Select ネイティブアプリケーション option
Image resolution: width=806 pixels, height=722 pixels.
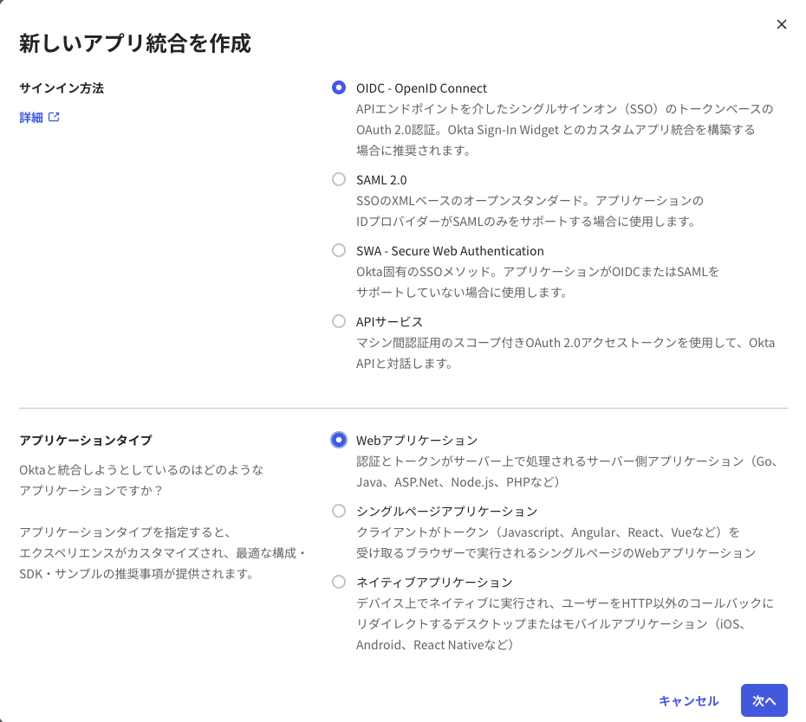point(339,582)
